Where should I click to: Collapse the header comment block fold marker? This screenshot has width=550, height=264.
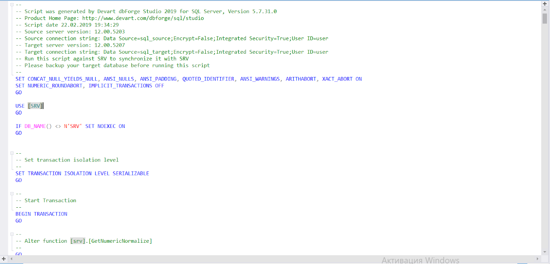[x=12, y=5]
